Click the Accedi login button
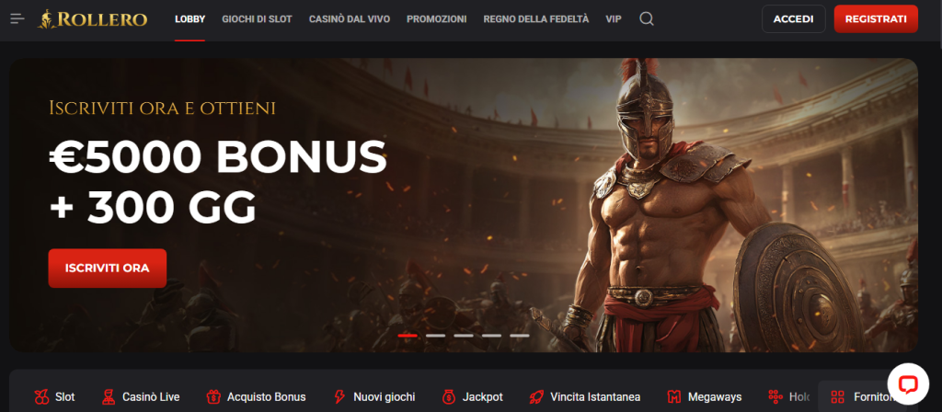 tap(794, 18)
